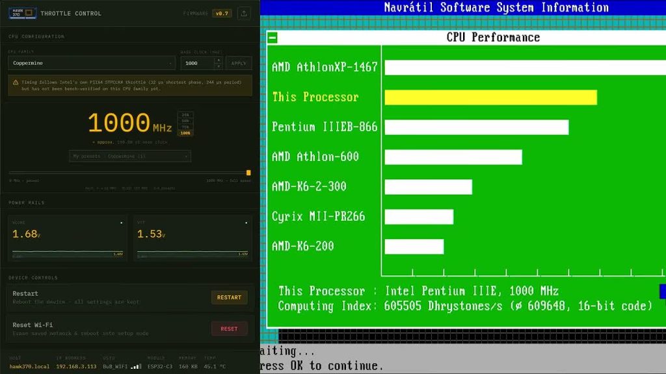Click the large 1000 MHz frequency readout

click(x=129, y=123)
